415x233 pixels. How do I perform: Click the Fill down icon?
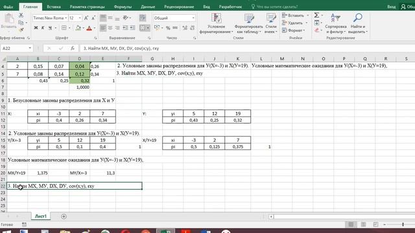pos(317,23)
